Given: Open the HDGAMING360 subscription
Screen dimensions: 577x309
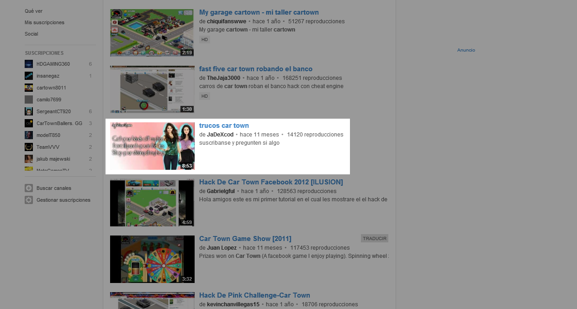Looking at the screenshot, I should tap(53, 64).
